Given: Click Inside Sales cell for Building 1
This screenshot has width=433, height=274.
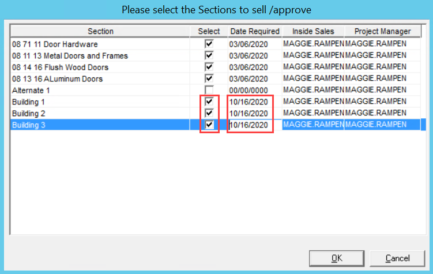Looking at the screenshot, I should (x=313, y=102).
